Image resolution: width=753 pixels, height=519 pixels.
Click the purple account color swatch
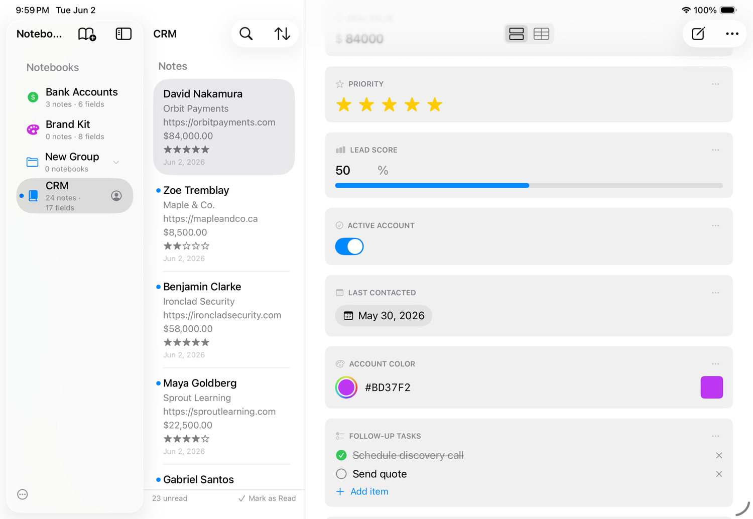click(x=711, y=387)
